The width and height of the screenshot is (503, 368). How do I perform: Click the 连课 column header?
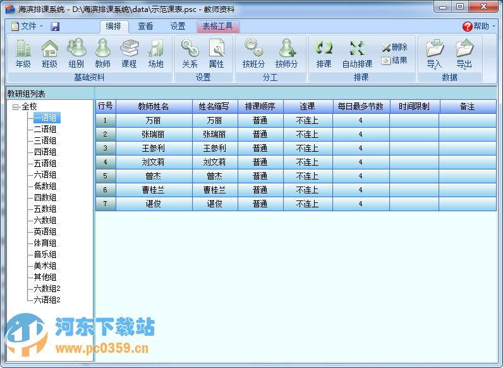(308, 107)
